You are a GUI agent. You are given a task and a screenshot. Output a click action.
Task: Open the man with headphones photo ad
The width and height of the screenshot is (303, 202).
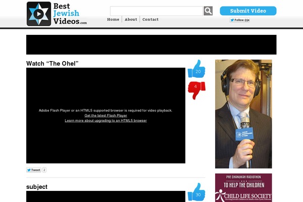243,114
